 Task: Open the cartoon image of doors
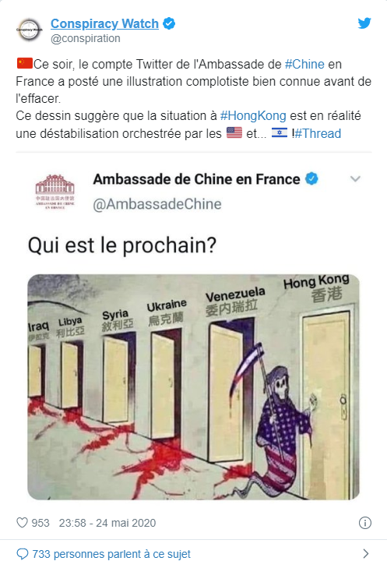point(193,386)
